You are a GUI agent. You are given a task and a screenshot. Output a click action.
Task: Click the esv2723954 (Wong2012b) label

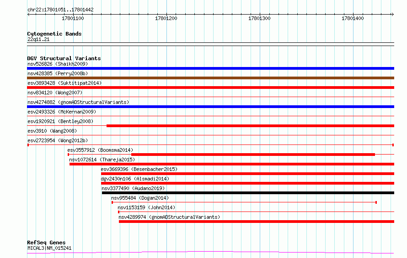pyautogui.click(x=58, y=140)
